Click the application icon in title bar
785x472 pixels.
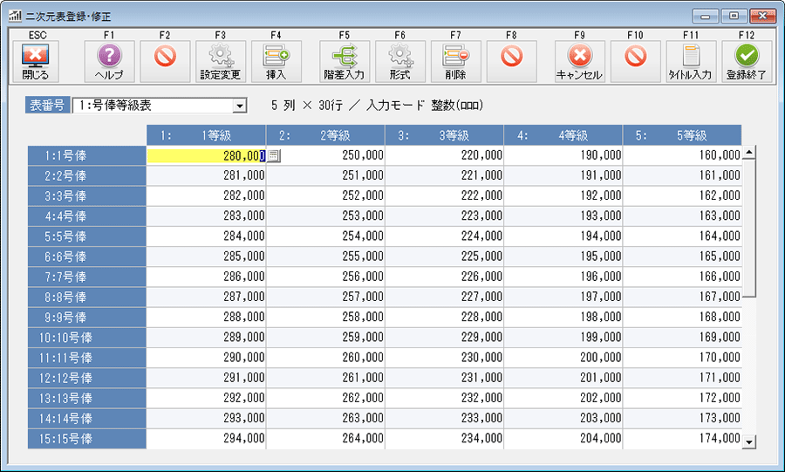tap(15, 16)
